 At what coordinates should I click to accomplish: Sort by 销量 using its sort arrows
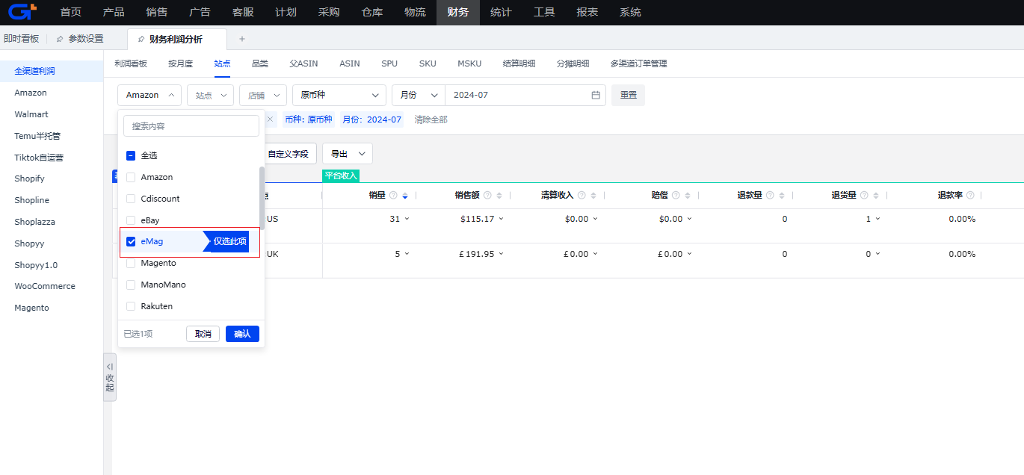(x=405, y=196)
